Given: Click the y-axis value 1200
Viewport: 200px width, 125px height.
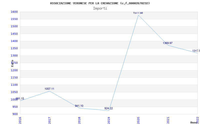Looking at the screenshot, I should (x=14, y=70).
